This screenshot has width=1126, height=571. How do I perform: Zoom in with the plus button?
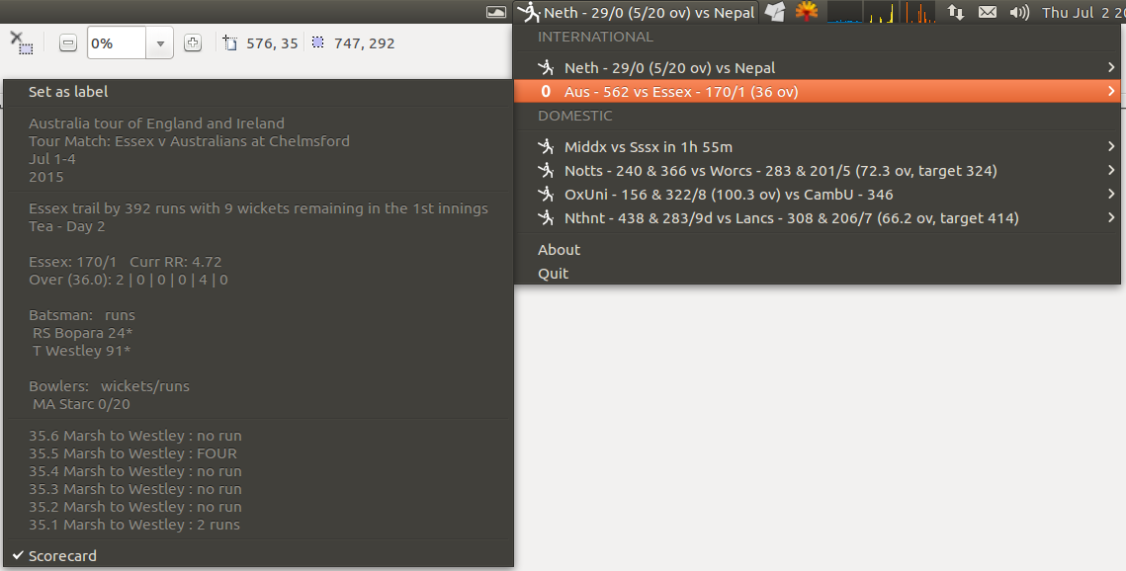(x=193, y=43)
